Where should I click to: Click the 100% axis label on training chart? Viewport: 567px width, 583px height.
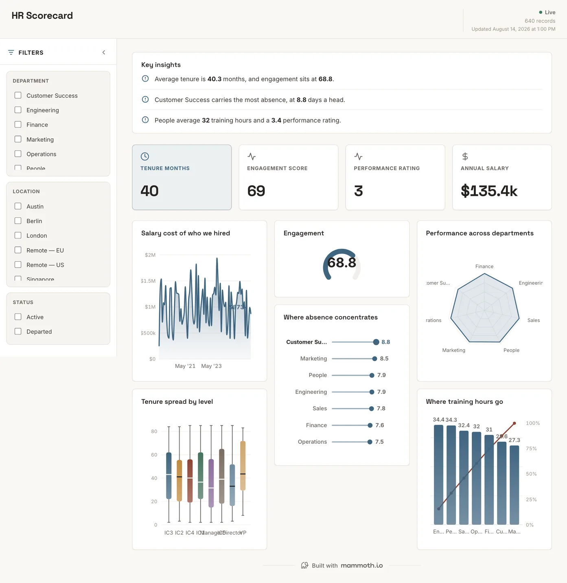point(533,423)
